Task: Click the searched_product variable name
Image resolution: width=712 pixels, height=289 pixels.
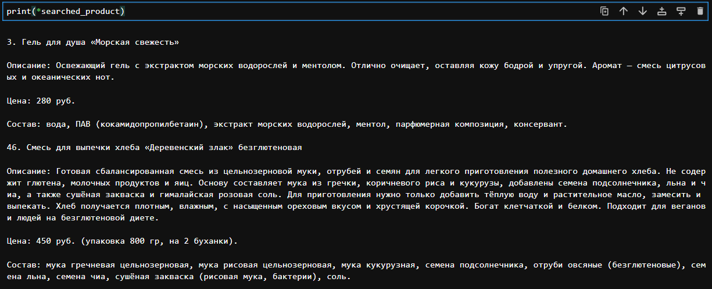Action: (x=80, y=11)
